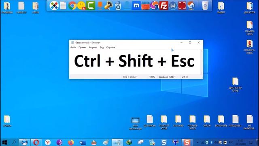
Task: Launch Firefox from the taskbar
Action: coord(71,142)
